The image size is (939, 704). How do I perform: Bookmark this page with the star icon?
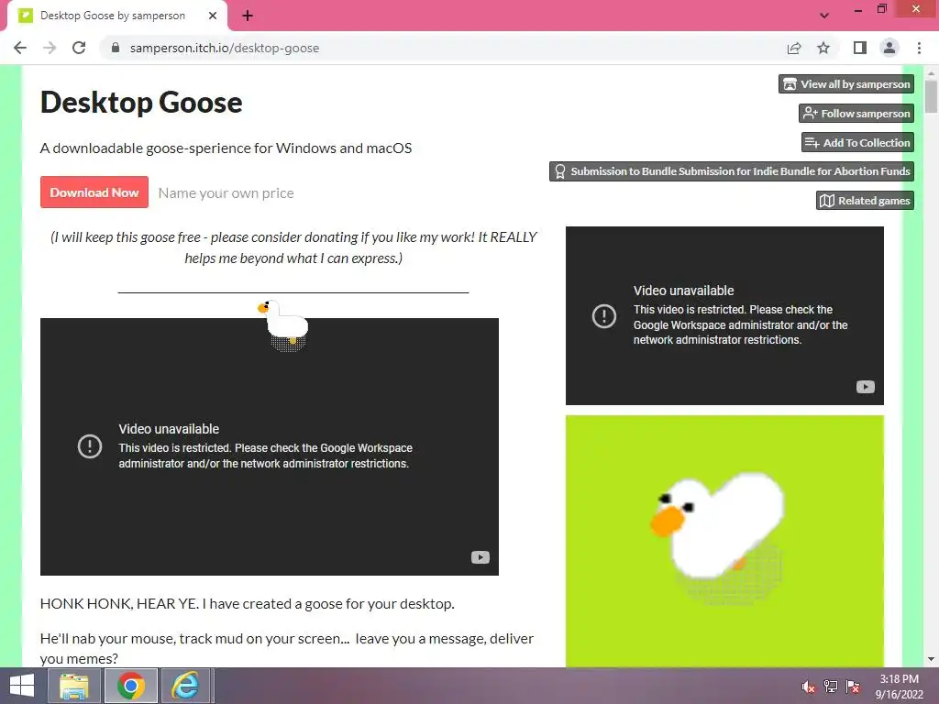point(823,48)
